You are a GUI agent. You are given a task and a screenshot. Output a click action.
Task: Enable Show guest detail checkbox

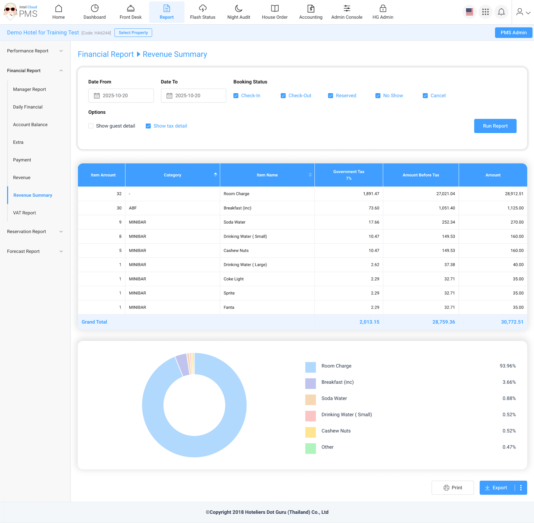[91, 126]
